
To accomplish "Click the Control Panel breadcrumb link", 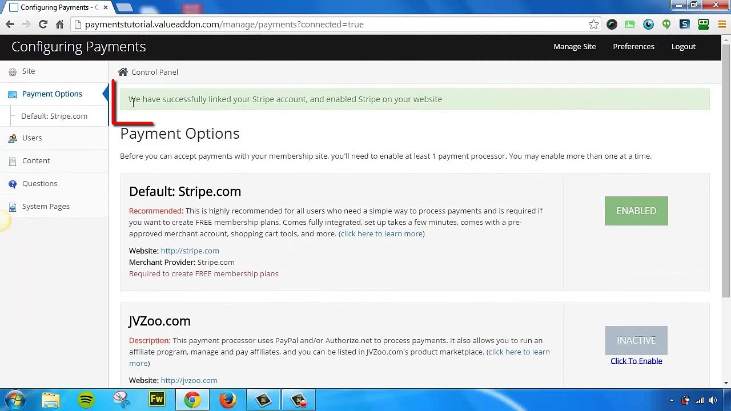I will (155, 72).
